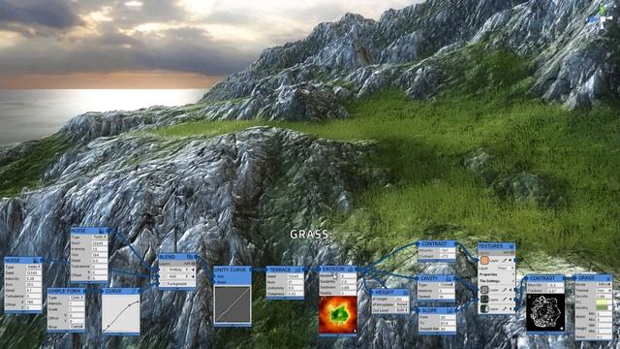Open the Out Level dropdown in Height node
620x349 pixels.
401,310
